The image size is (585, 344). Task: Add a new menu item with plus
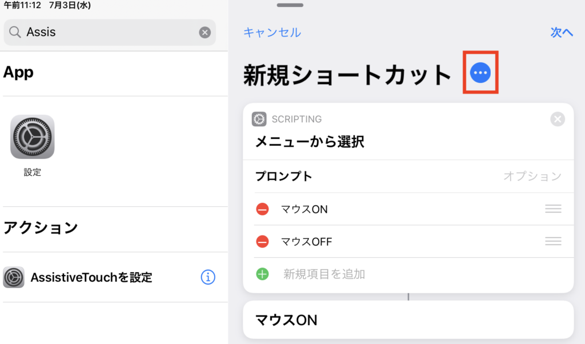pyautogui.click(x=262, y=274)
